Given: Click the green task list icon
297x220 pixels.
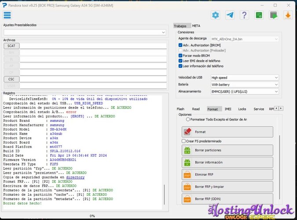Looking at the screenshot, I should pyautogui.click(x=259, y=15).
